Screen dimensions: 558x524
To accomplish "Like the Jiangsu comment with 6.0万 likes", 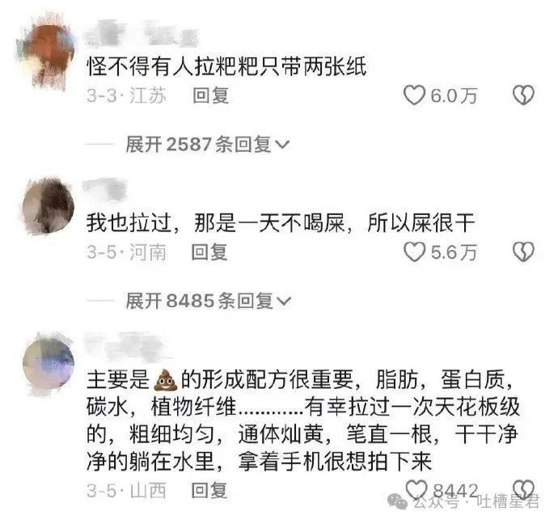I will click(414, 95).
